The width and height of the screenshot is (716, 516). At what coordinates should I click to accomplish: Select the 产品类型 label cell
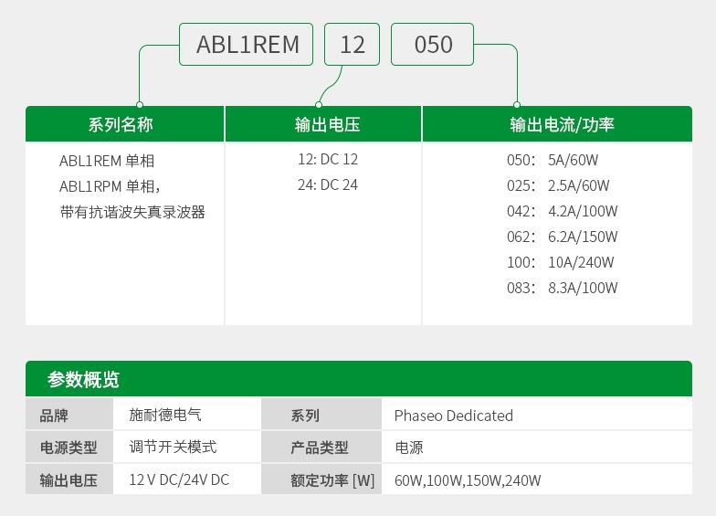click(321, 447)
